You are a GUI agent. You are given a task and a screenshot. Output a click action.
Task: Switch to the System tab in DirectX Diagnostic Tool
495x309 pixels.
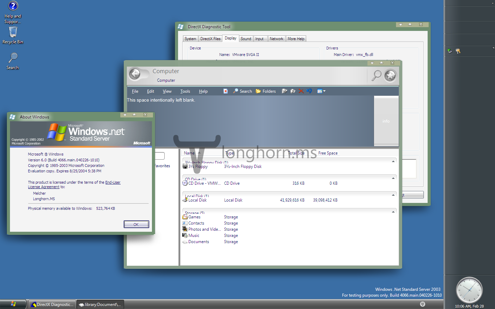(x=190, y=39)
